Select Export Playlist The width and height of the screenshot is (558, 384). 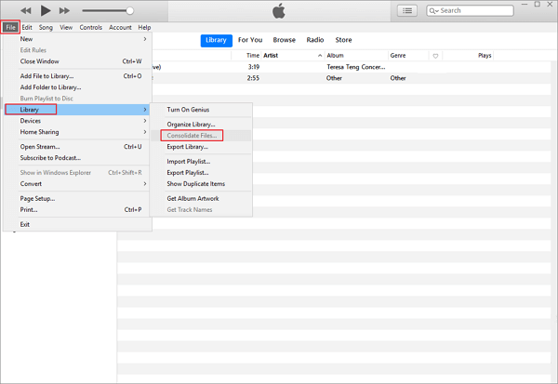[x=201, y=173]
